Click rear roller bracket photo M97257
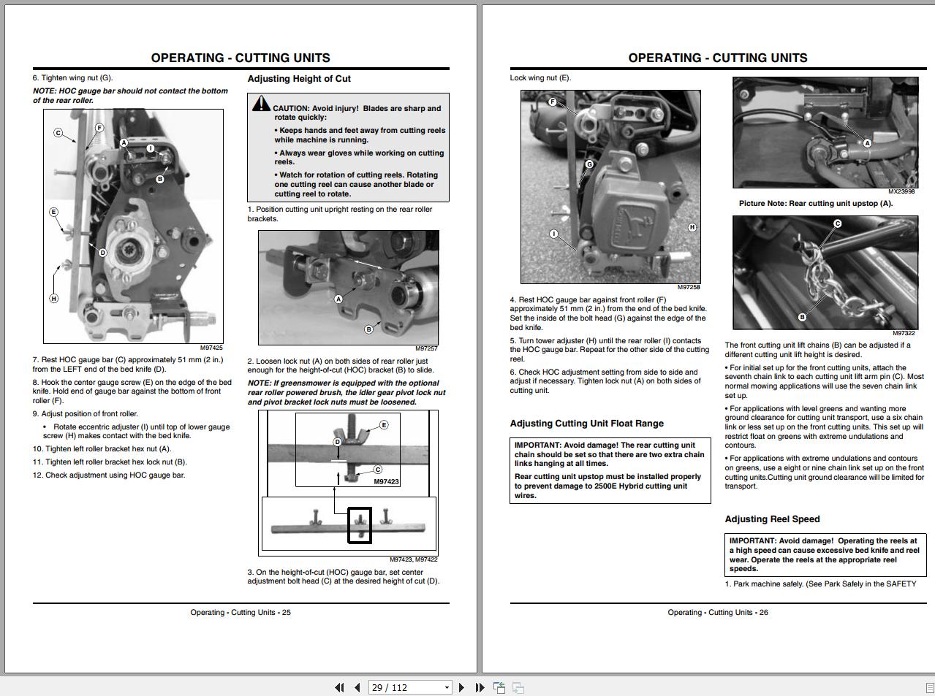Viewport: 935px width, 696px height. pyautogui.click(x=349, y=288)
